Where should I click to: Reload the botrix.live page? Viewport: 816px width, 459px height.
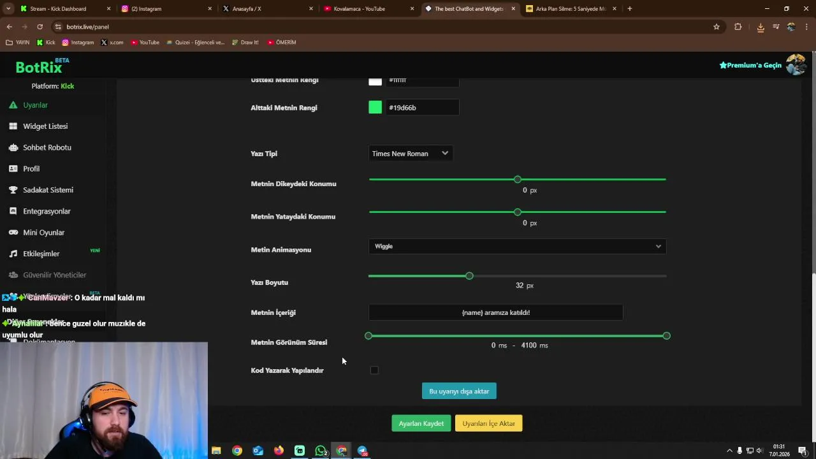(x=40, y=27)
